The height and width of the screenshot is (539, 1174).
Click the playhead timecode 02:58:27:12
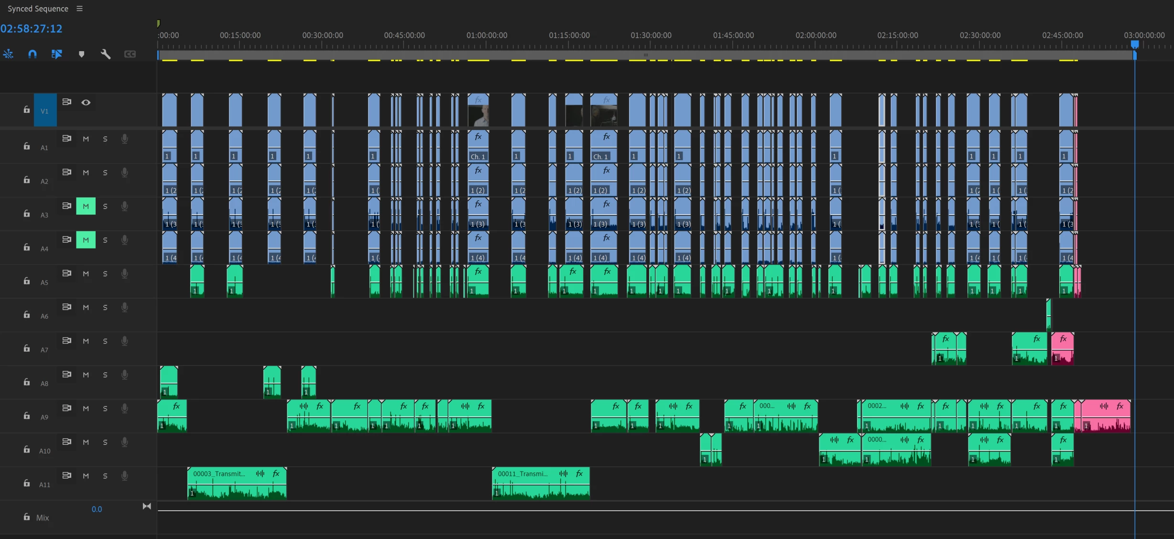(32, 29)
